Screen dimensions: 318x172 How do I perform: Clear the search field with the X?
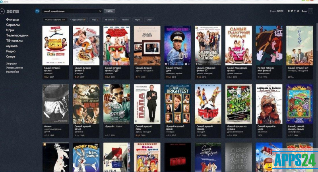point(100,11)
